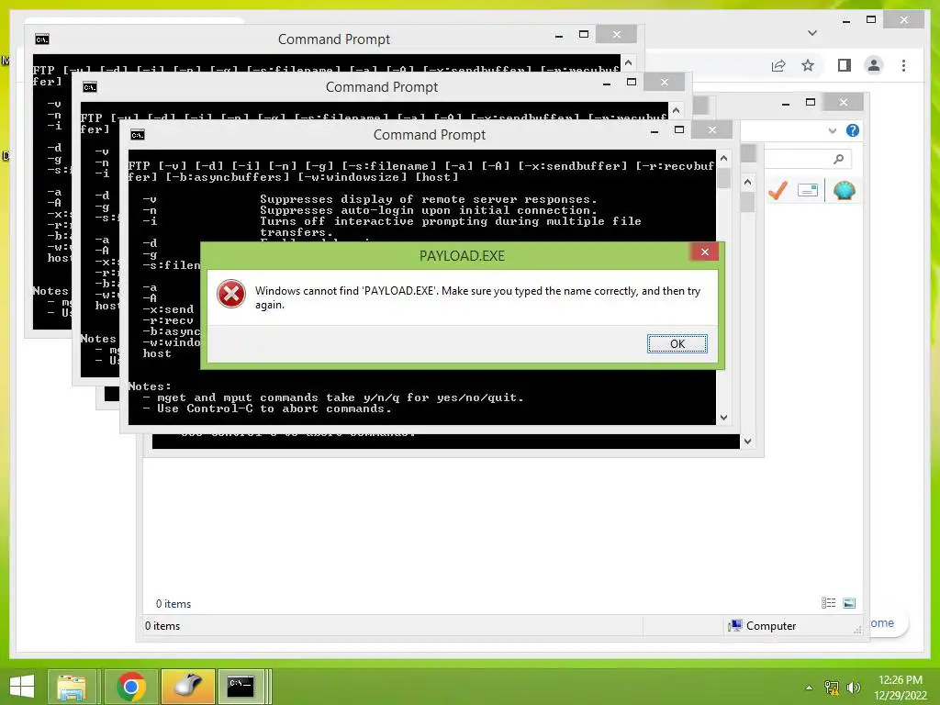Screen dimensions: 940x705
Task: Select the Command Prompt taskbar button
Action: [241, 687]
